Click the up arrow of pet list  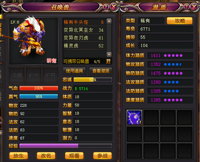click(109, 21)
